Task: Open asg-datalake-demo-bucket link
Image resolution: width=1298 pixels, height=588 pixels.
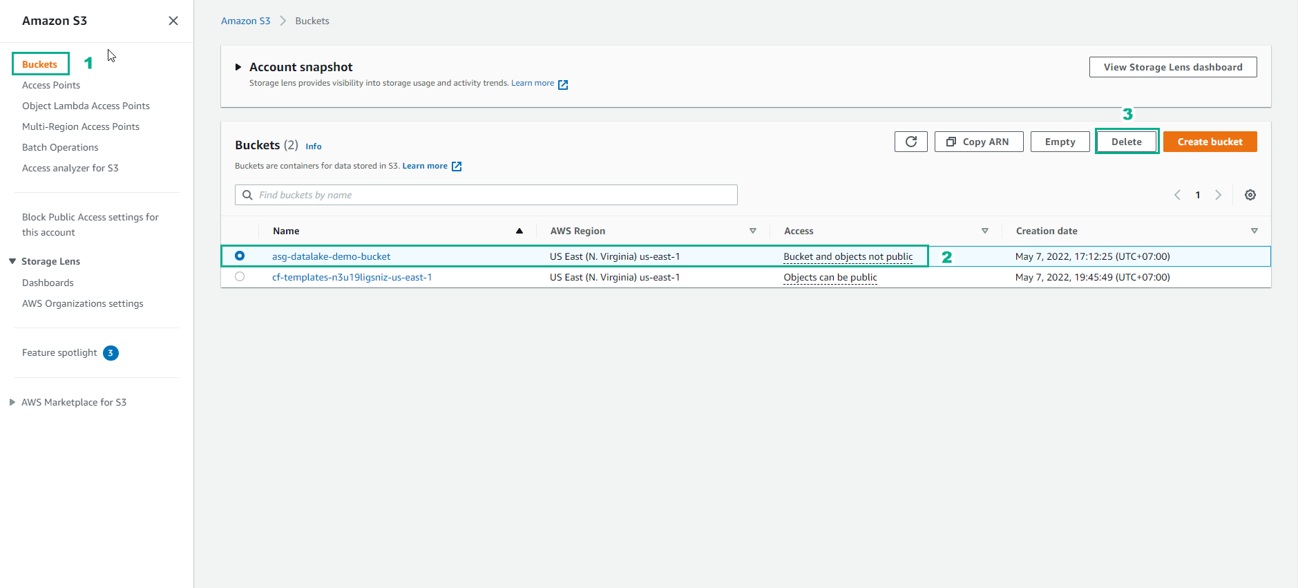Action: pos(331,256)
